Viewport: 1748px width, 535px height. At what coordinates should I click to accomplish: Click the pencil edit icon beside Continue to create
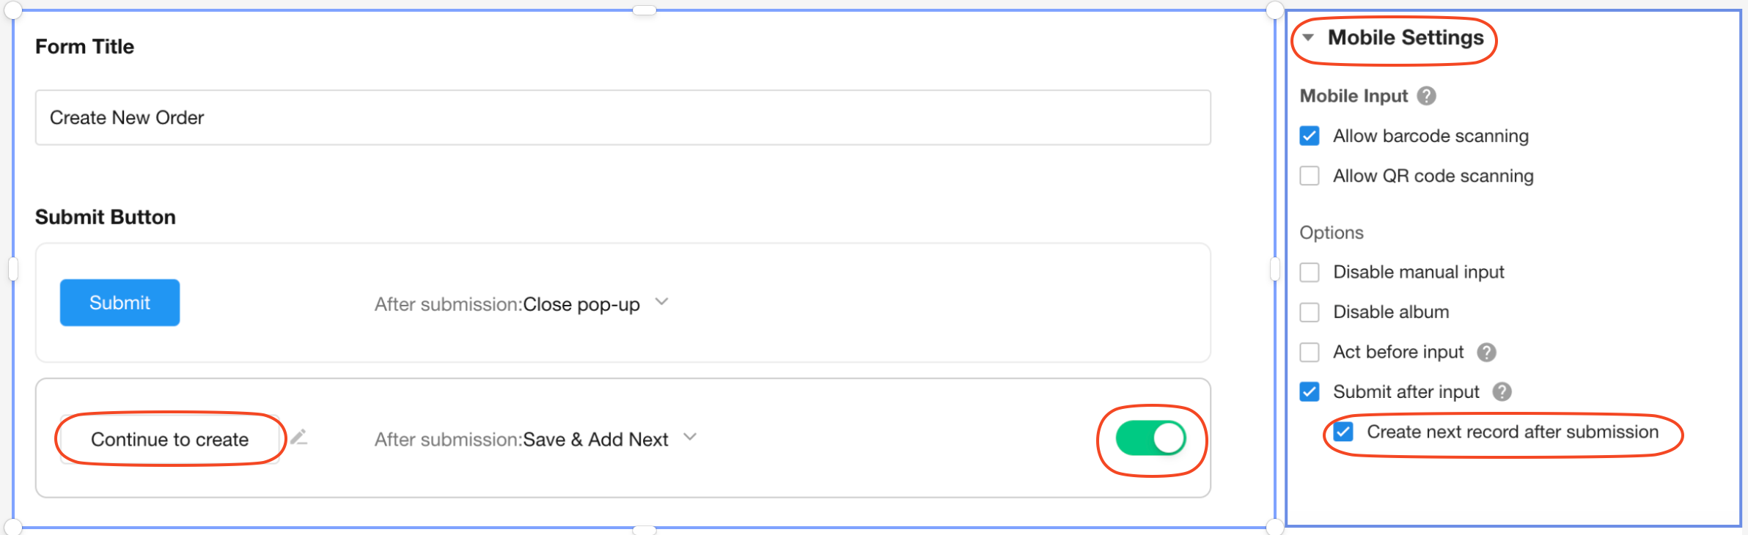(x=298, y=438)
